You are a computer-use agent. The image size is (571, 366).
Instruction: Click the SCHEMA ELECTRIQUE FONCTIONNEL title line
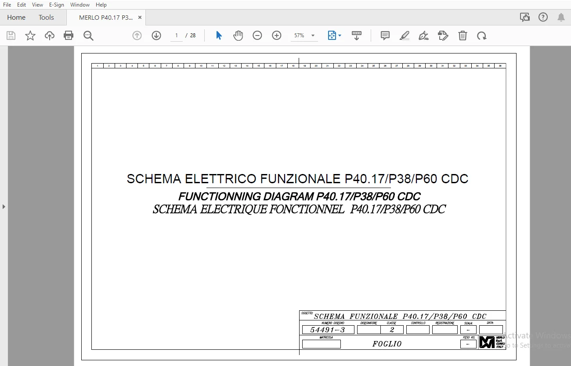(299, 209)
